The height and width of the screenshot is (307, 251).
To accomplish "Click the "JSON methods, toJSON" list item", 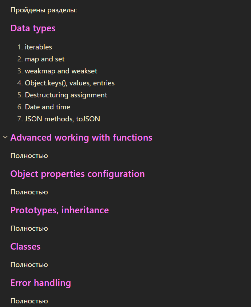I will click(62, 119).
